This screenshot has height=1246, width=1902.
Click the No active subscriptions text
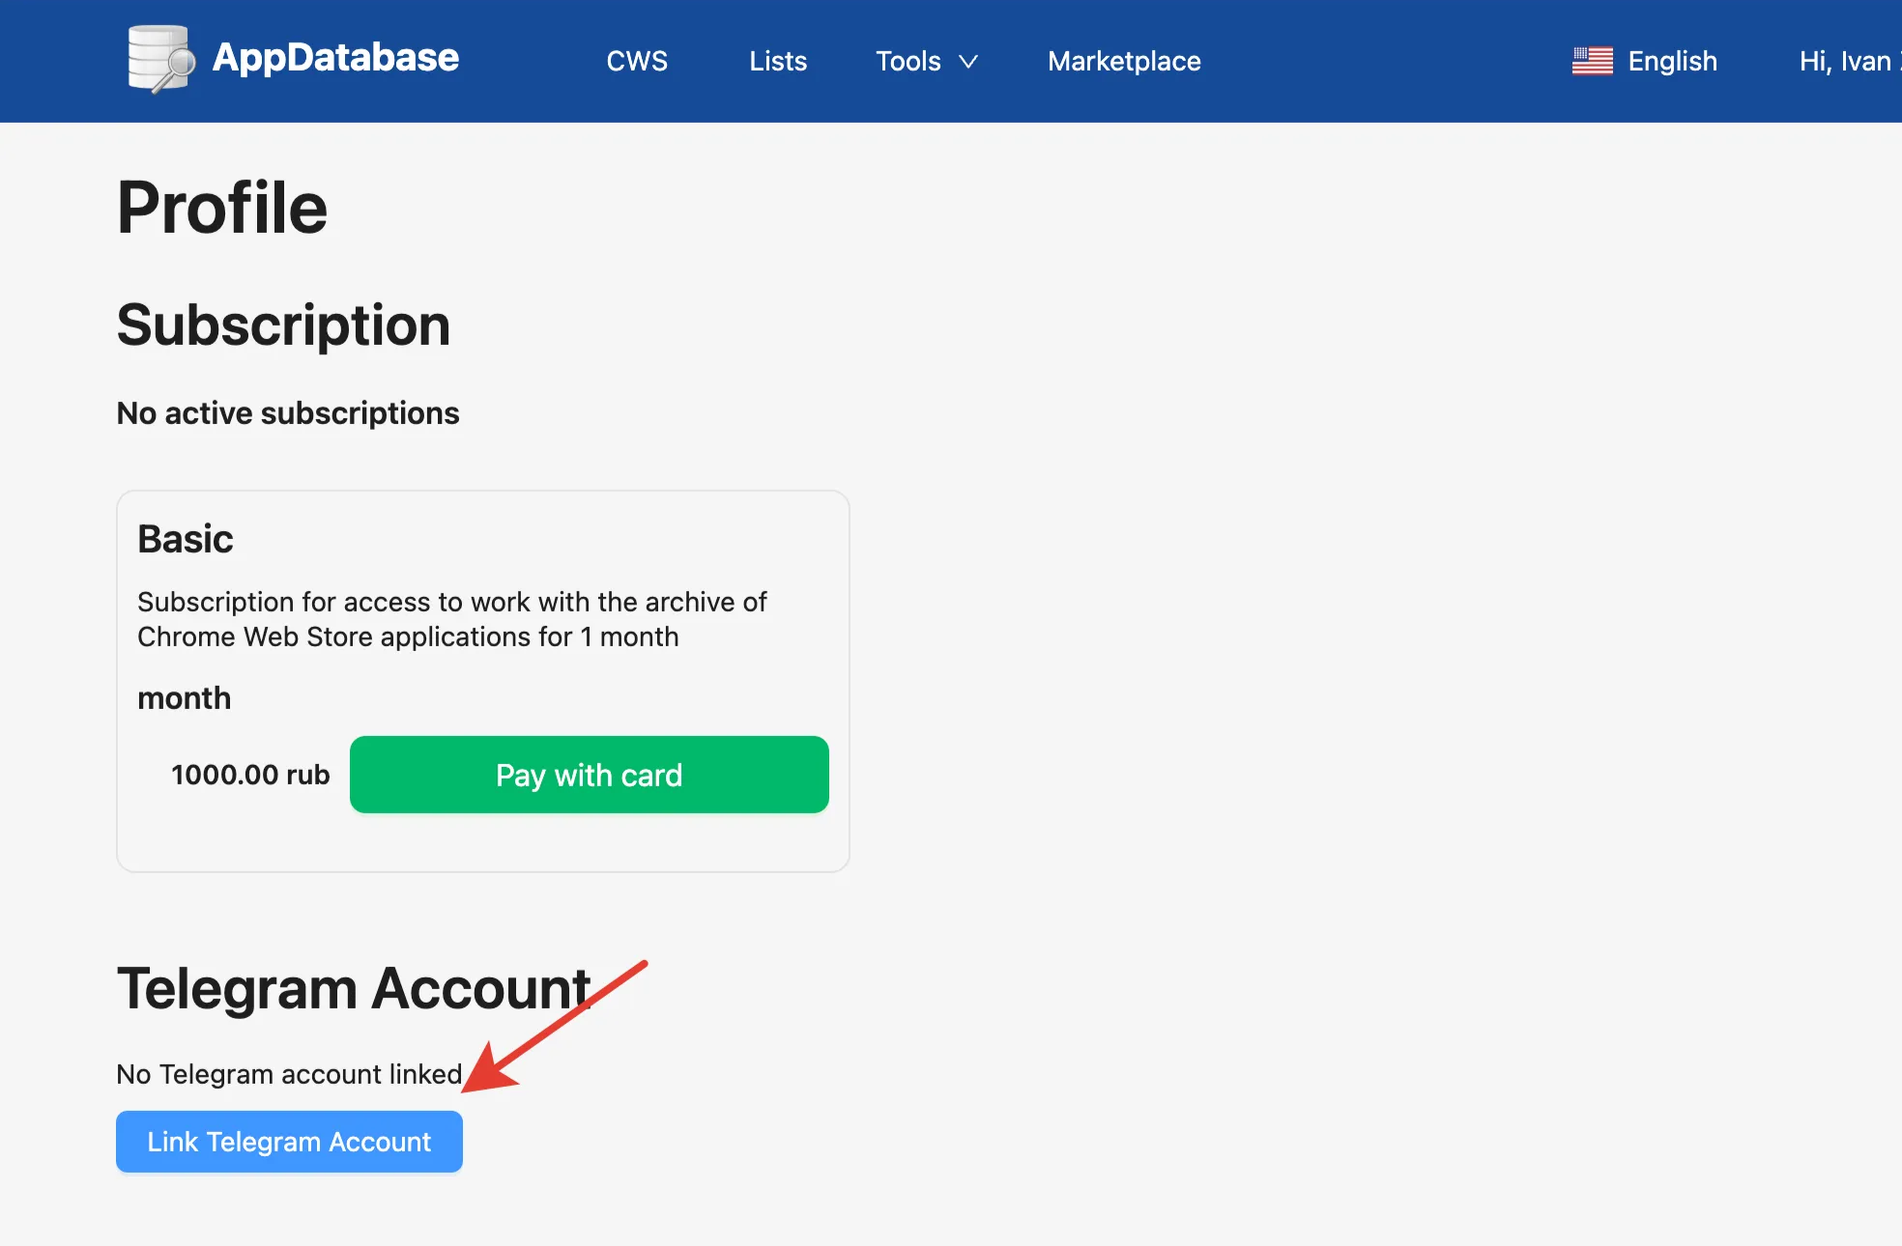tap(288, 413)
